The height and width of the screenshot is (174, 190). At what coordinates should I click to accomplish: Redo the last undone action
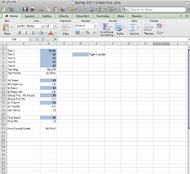click(81, 9)
